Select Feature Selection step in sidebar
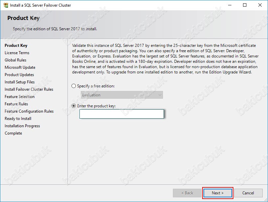Viewport: 268px width, 202px height. click(x=20, y=97)
